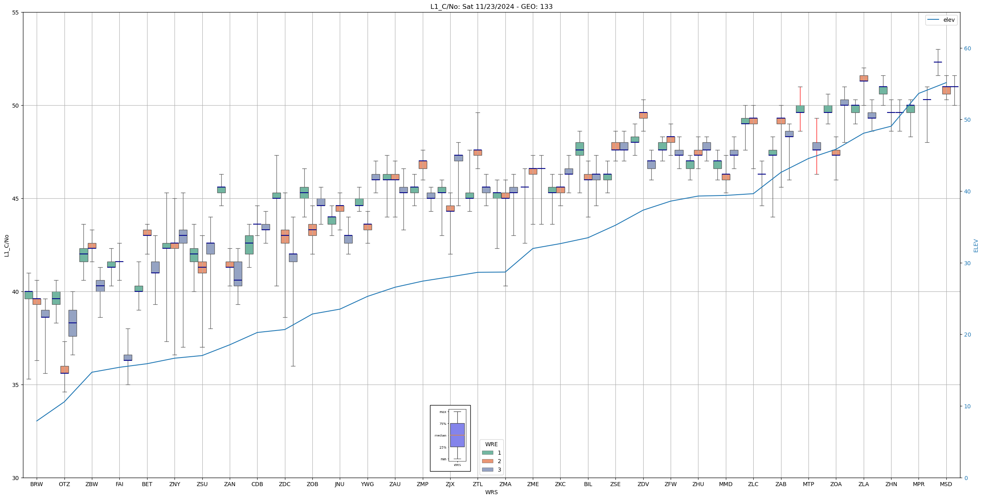983x499 pixels.
Task: Click the chart title L1_C/No GEO 133
Action: tap(491, 6)
